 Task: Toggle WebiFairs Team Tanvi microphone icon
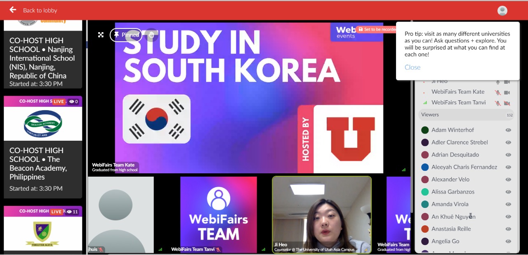click(498, 103)
